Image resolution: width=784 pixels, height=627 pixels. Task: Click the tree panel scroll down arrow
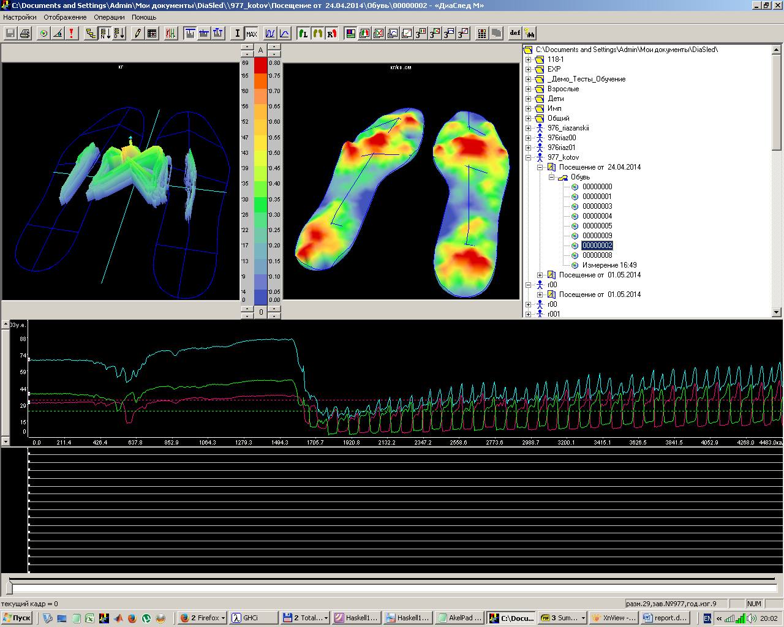tap(777, 312)
